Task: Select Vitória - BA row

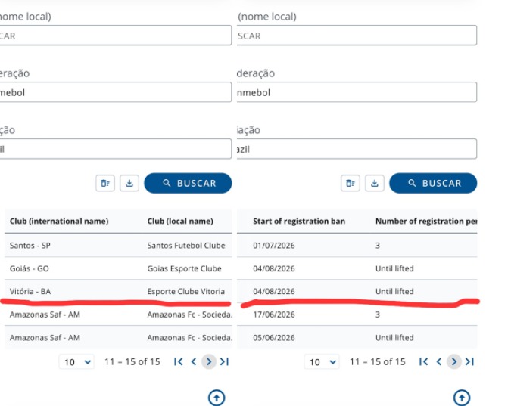Action: (x=118, y=291)
